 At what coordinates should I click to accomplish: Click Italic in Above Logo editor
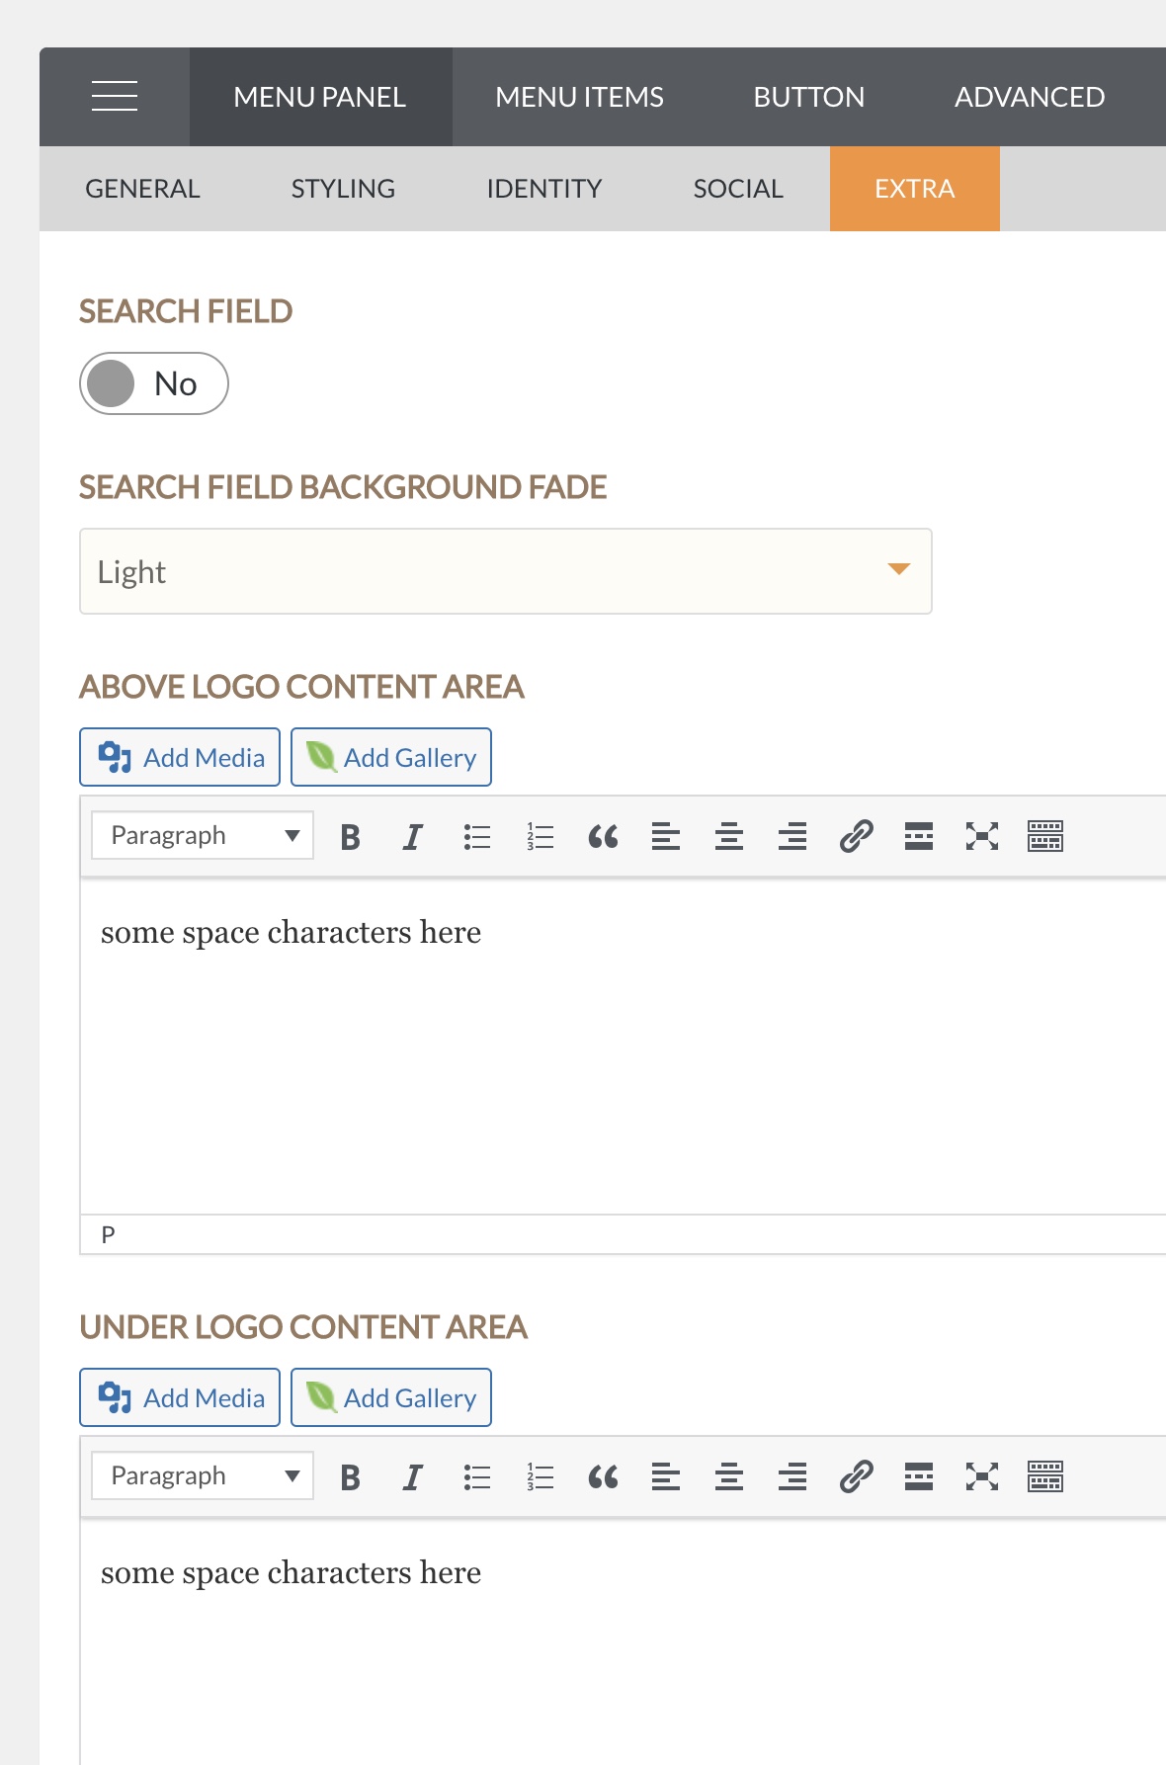tap(413, 837)
